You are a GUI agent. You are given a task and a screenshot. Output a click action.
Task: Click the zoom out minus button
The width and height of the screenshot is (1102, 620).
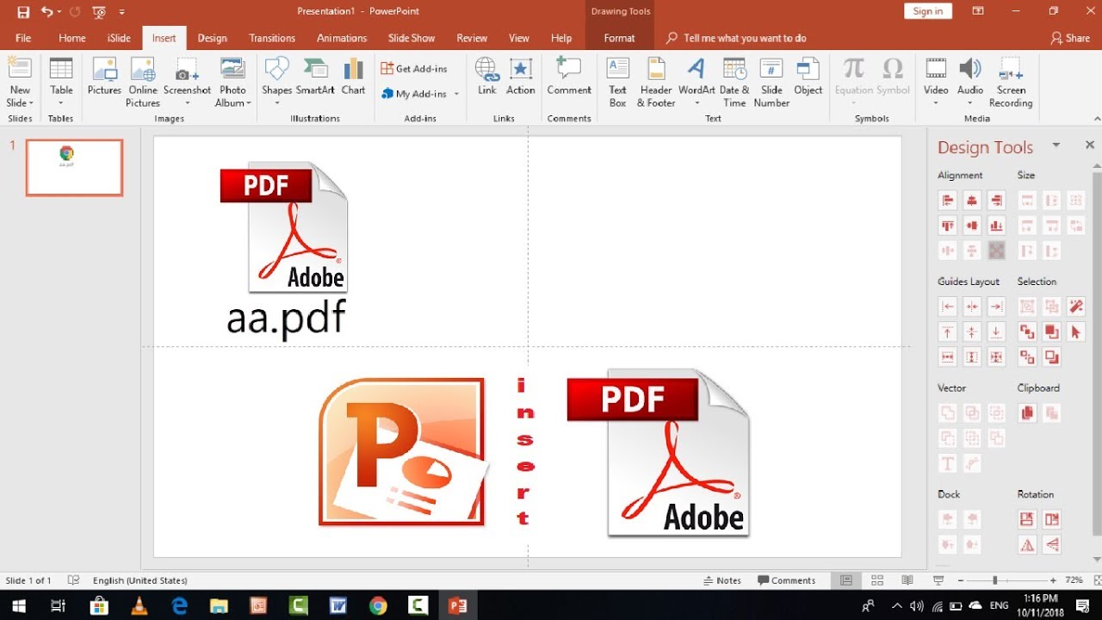click(960, 580)
